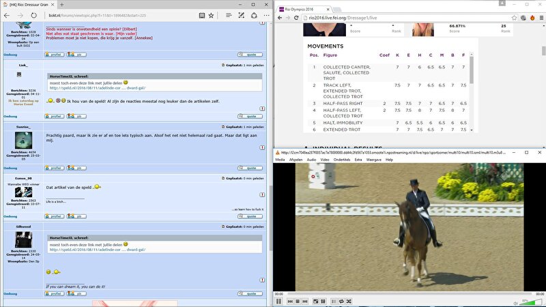Open the Afspelen menu in VLC
546x307 pixels.
296,160
